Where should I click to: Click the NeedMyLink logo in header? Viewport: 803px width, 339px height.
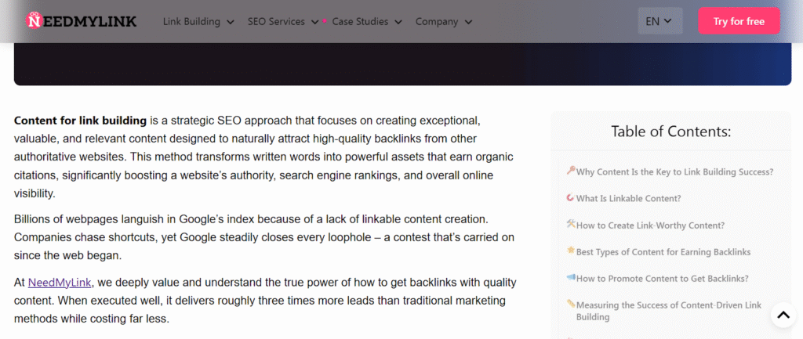click(x=82, y=21)
